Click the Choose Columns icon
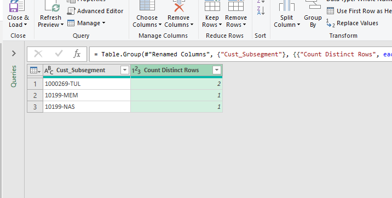This screenshot has height=198, width=392. pos(147,5)
